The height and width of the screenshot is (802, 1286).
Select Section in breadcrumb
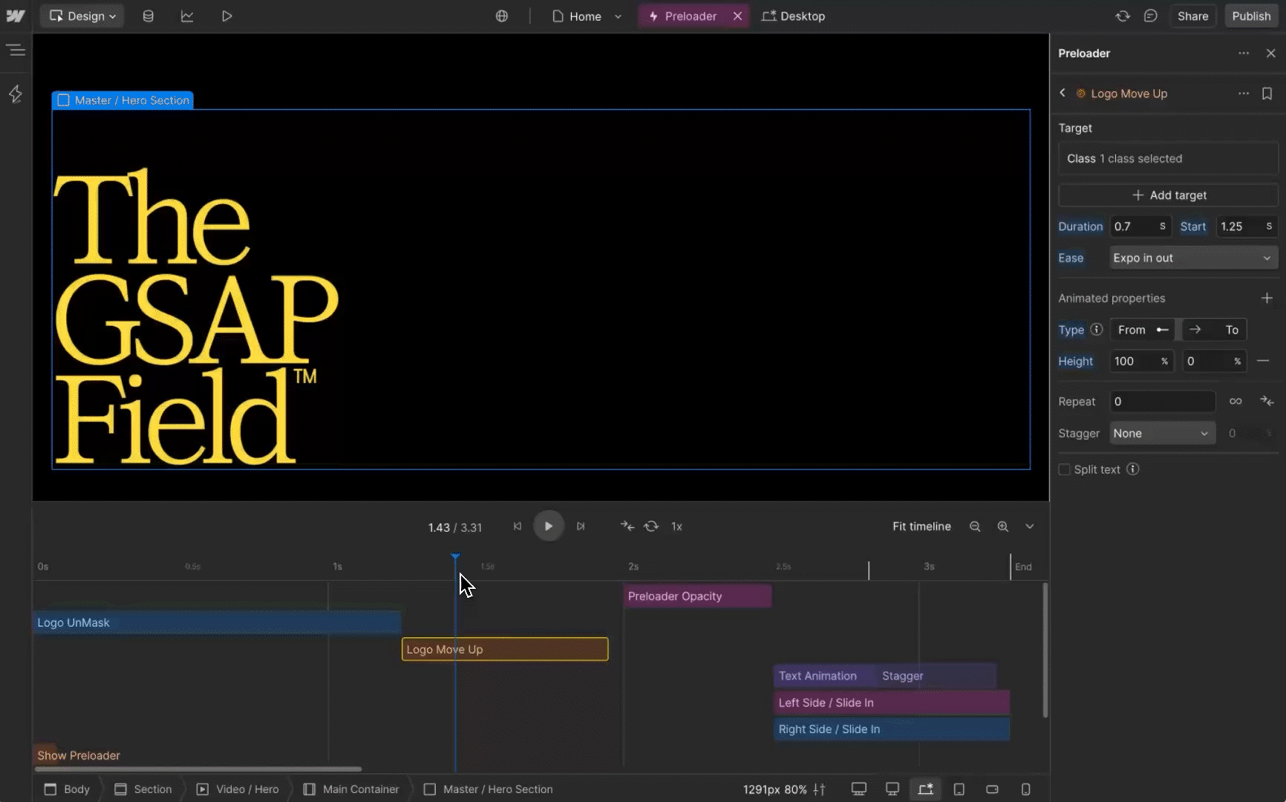[143, 789]
